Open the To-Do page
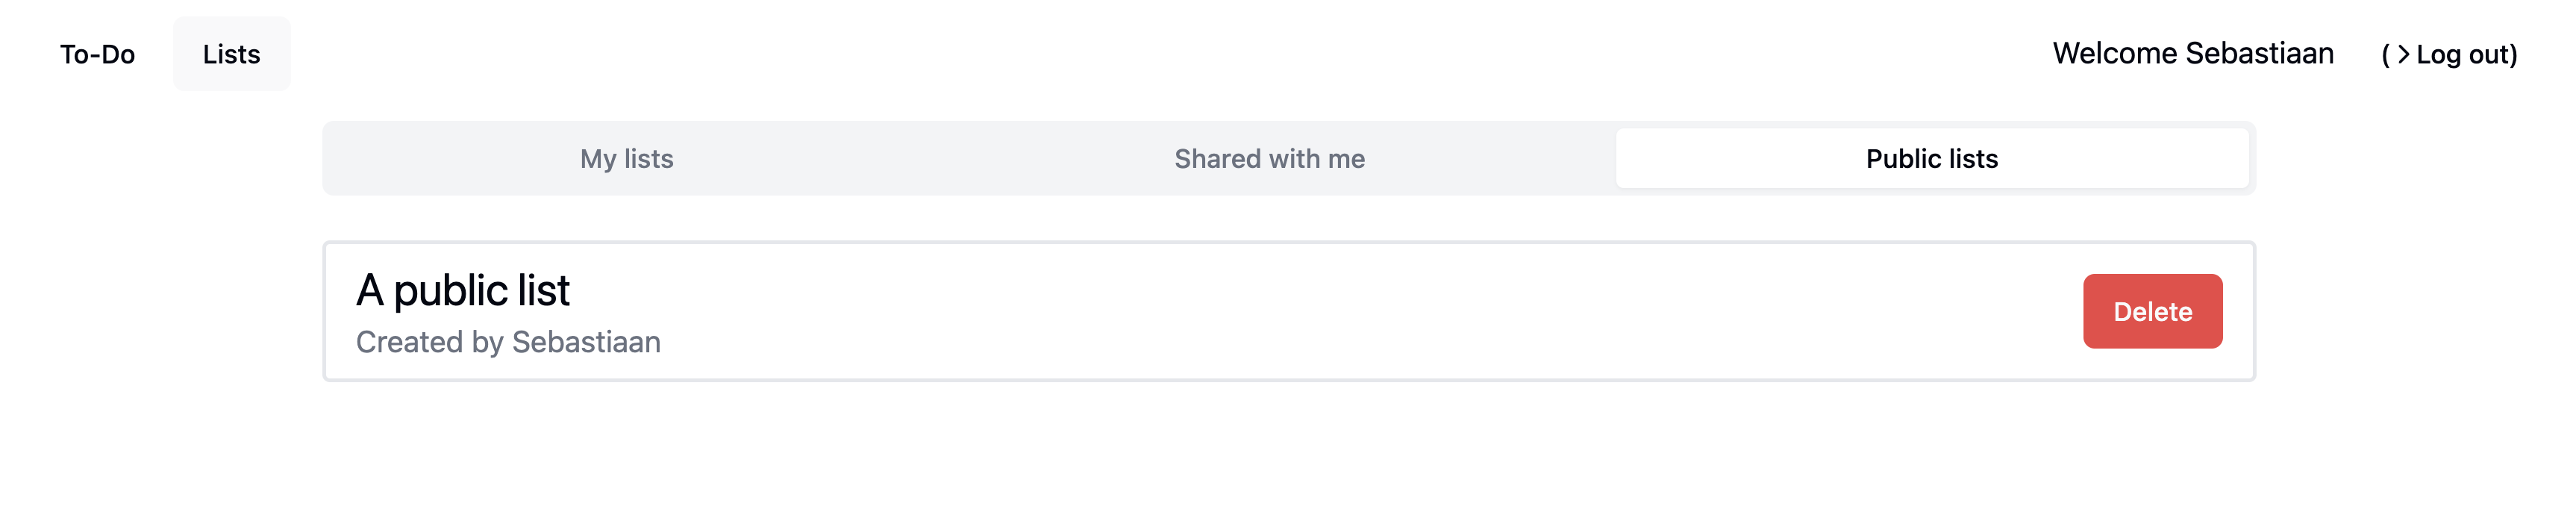This screenshot has height=518, width=2576. click(97, 54)
